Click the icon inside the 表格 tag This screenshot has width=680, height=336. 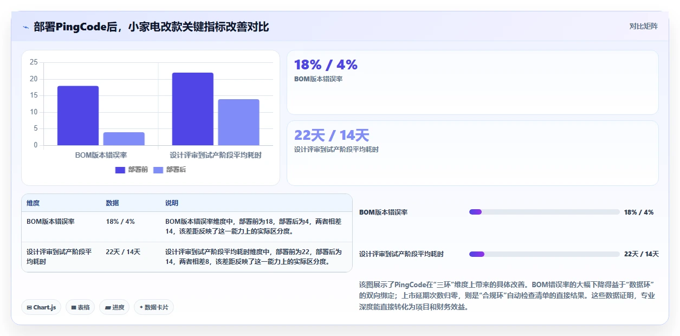pos(74,307)
